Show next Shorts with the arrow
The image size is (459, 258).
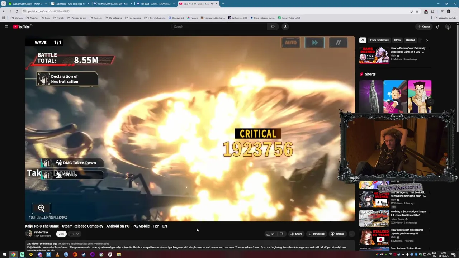tap(431, 101)
